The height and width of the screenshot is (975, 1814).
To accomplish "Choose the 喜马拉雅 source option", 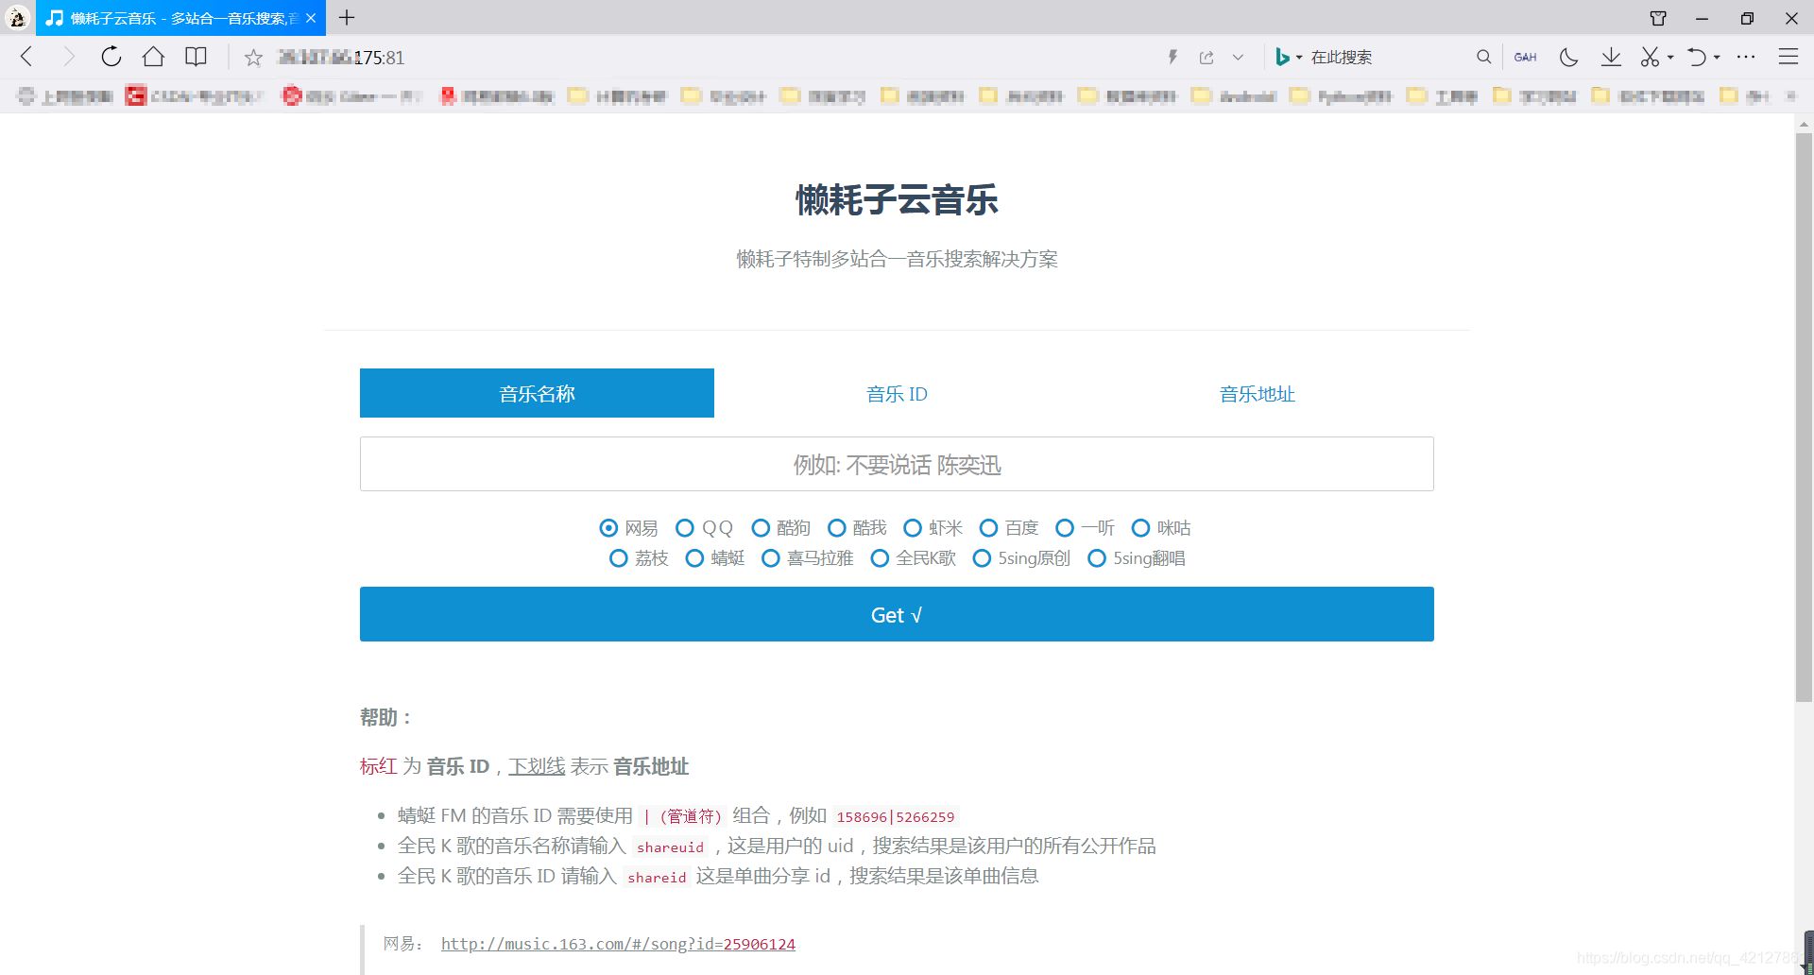I will 771,558.
